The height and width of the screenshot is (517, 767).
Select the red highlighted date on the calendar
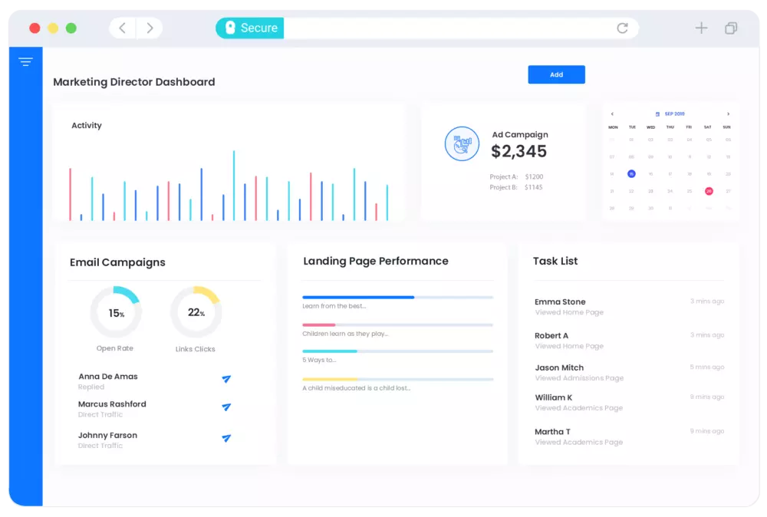coord(709,191)
